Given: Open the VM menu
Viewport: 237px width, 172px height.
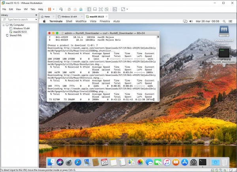Looking at the screenshot, I should pos(26,9).
